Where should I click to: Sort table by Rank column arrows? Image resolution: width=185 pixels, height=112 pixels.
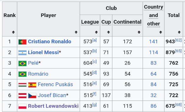[13, 32]
